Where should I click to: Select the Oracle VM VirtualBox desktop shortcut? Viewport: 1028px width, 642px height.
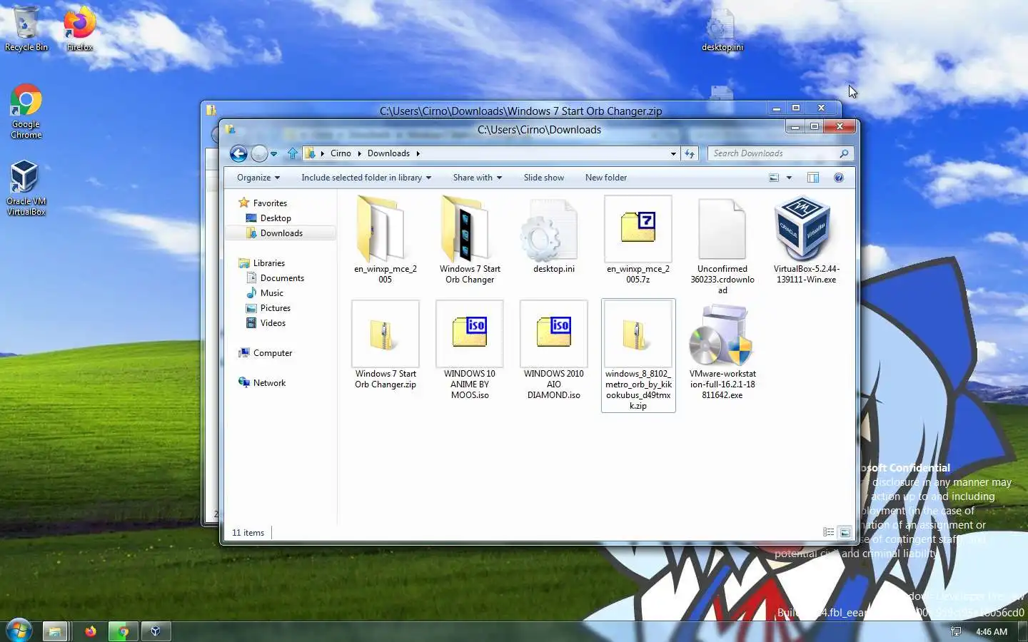coord(26,188)
